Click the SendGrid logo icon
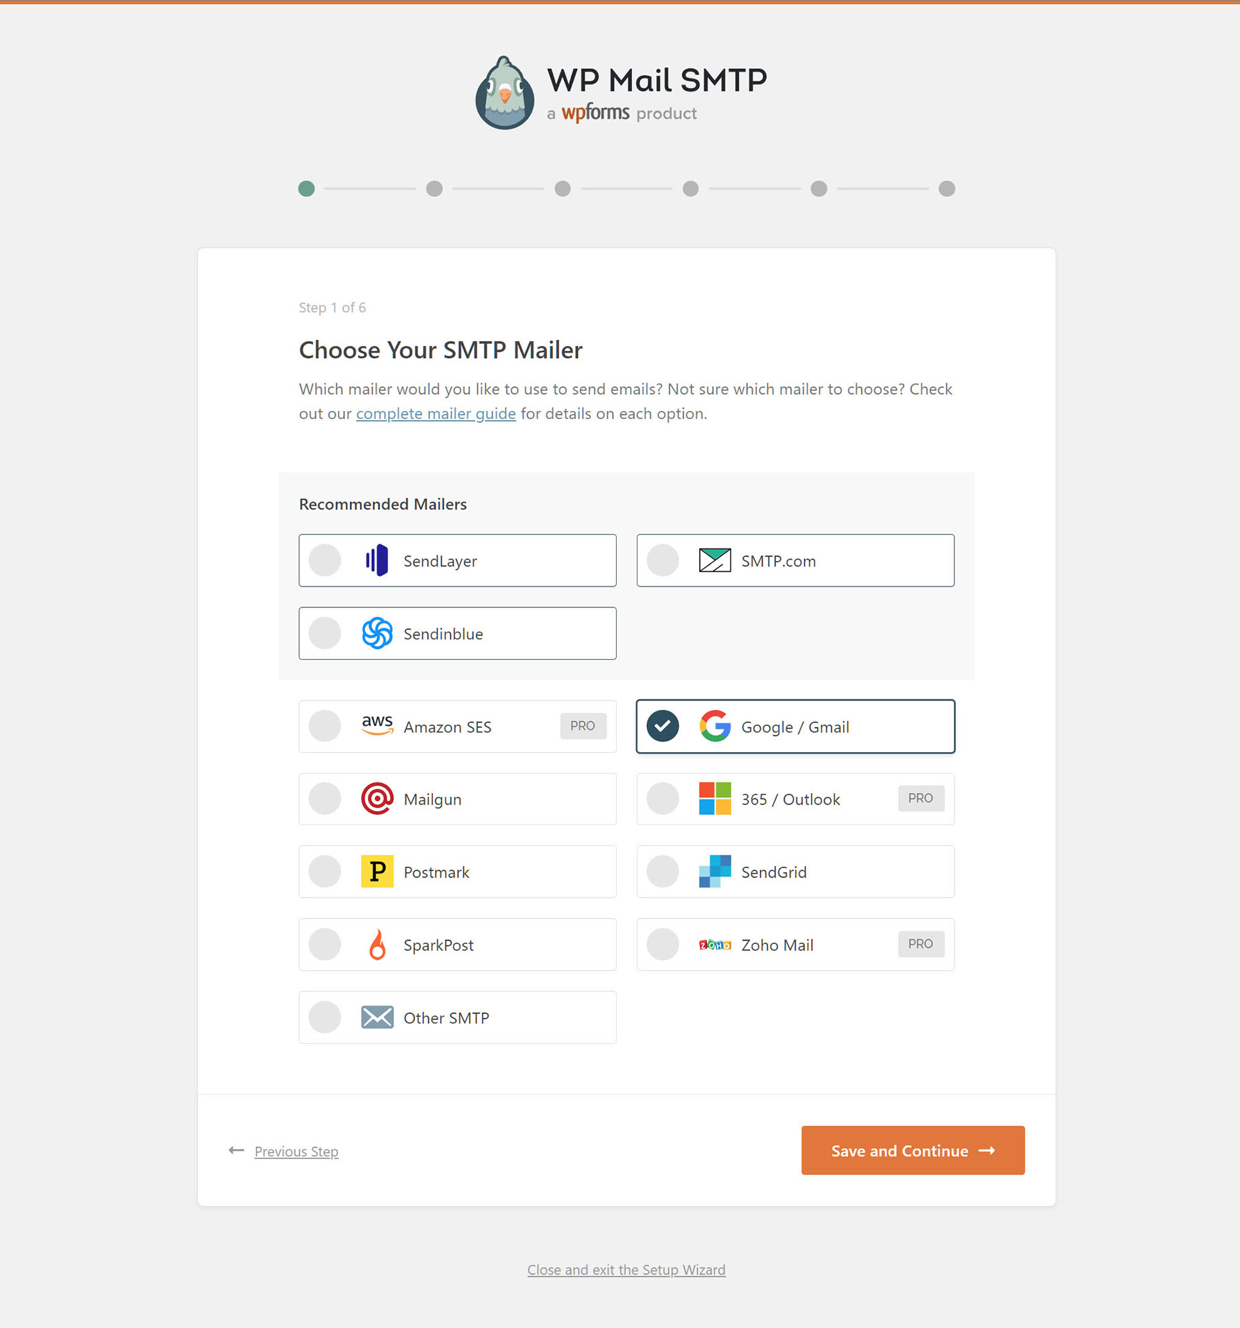The image size is (1240, 1328). point(715,871)
